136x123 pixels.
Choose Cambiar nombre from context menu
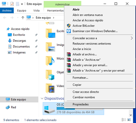click(99, 97)
